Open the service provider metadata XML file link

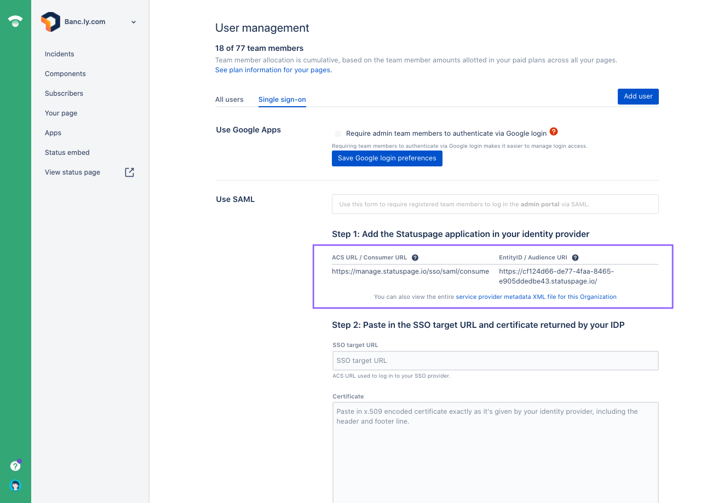tap(536, 296)
